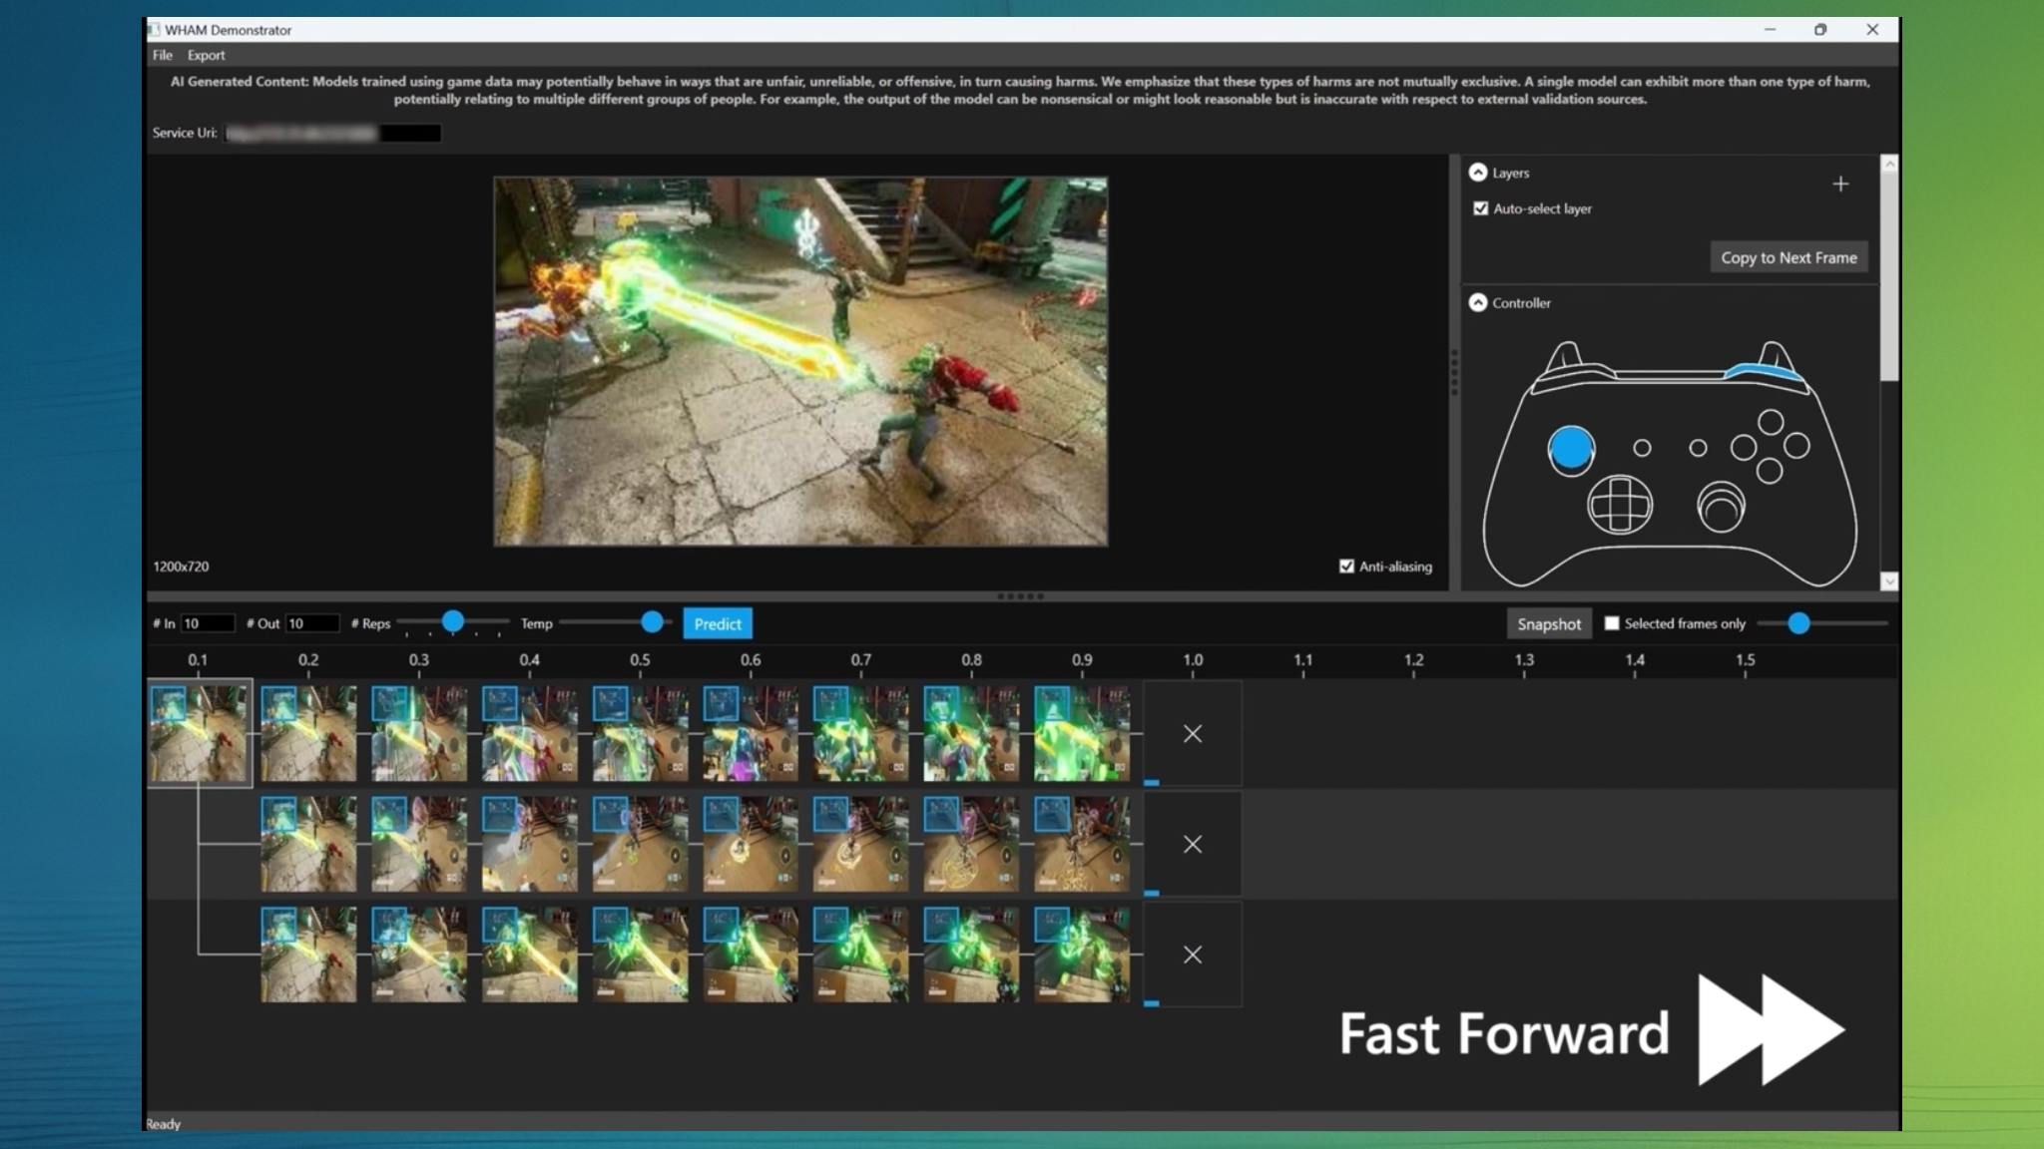Click the Temp slider handle
2044x1149 pixels.
652,621
